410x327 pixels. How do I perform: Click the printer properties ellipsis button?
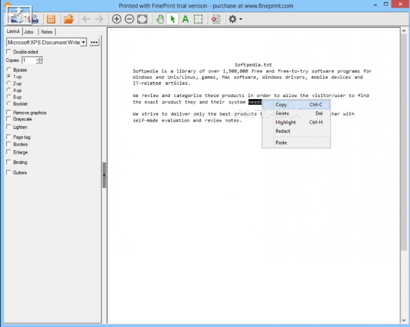point(94,42)
